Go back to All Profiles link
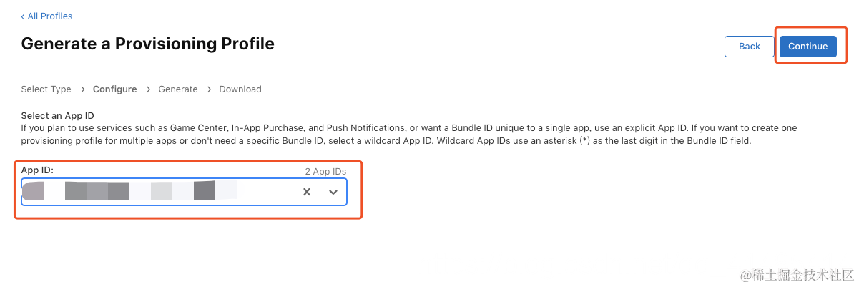The height and width of the screenshot is (287, 859). [x=46, y=16]
